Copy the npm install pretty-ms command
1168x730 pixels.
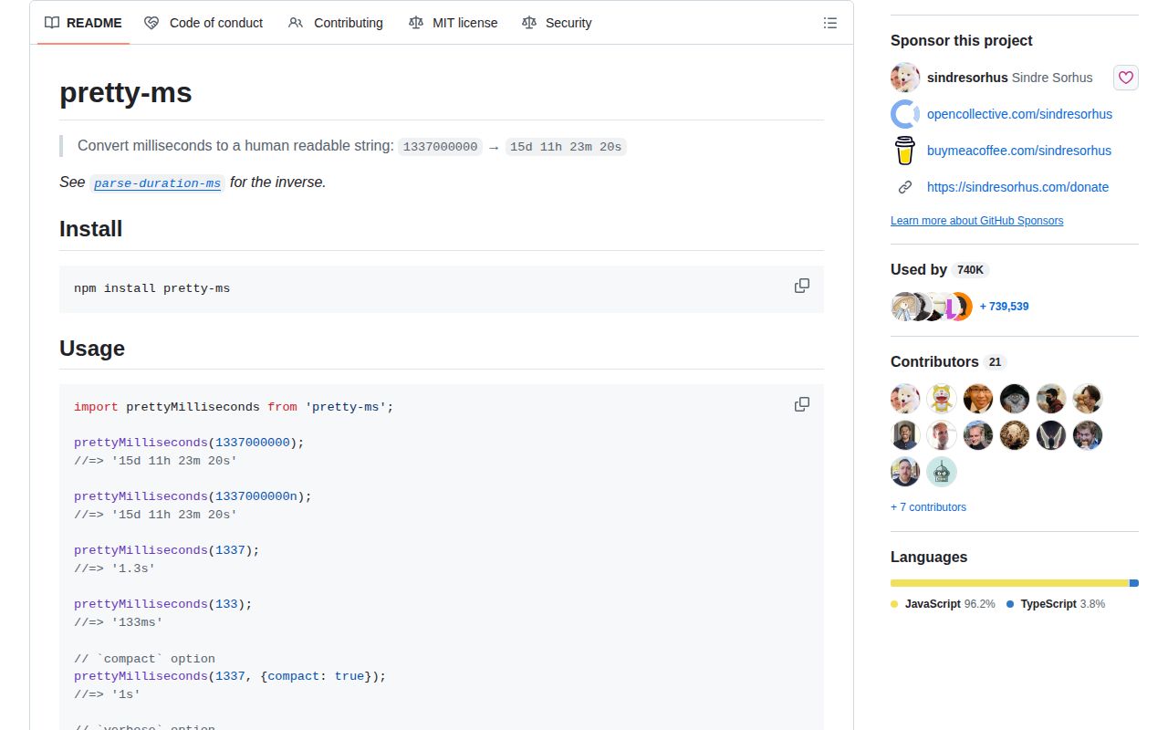coord(802,286)
